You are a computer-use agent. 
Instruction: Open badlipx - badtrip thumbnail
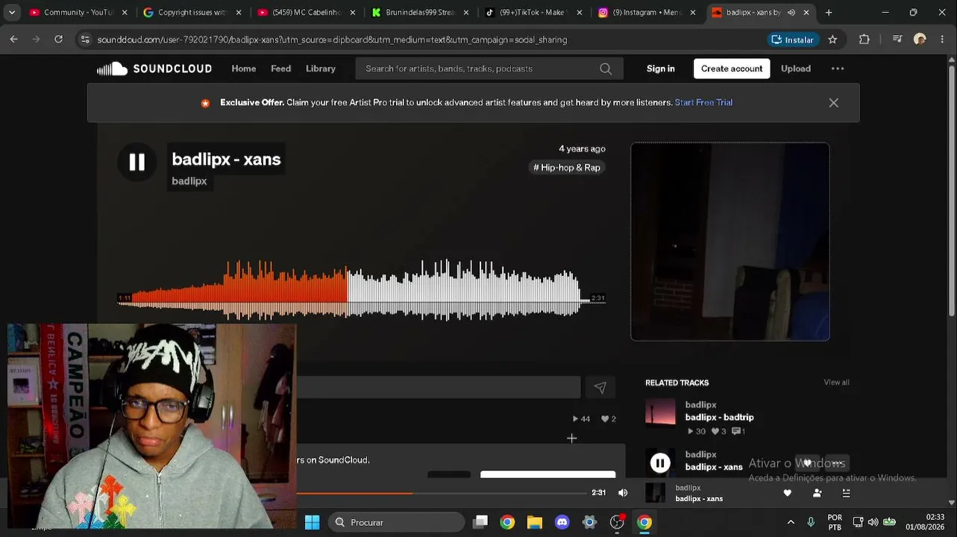click(x=660, y=412)
